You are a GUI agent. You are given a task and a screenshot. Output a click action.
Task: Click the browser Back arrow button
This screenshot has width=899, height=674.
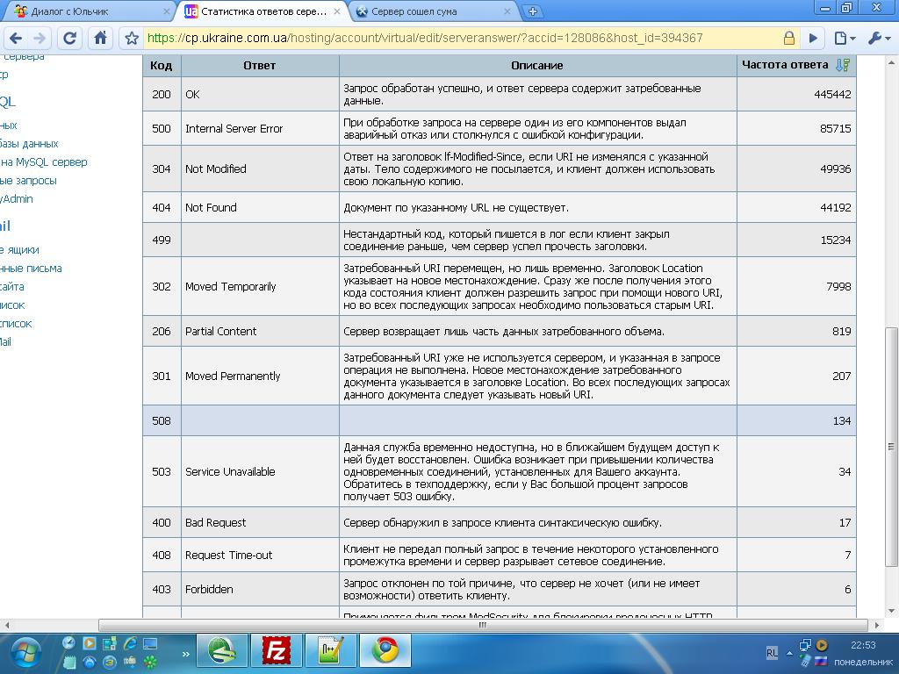pyautogui.click(x=16, y=39)
